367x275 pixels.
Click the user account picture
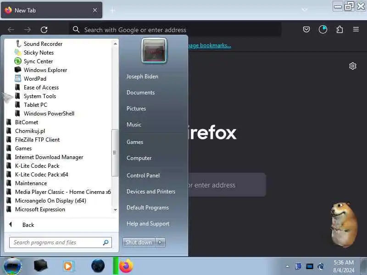click(x=154, y=51)
